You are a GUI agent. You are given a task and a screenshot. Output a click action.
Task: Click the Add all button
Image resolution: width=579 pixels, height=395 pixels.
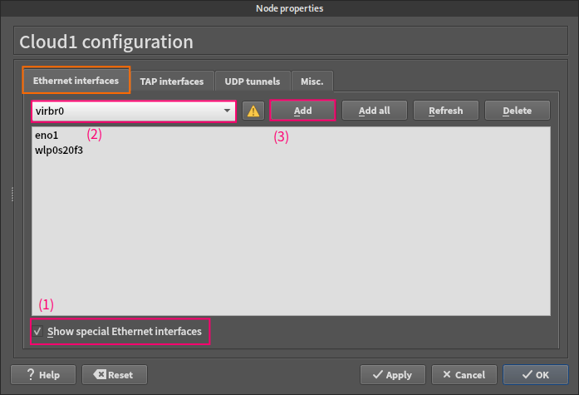tap(375, 111)
